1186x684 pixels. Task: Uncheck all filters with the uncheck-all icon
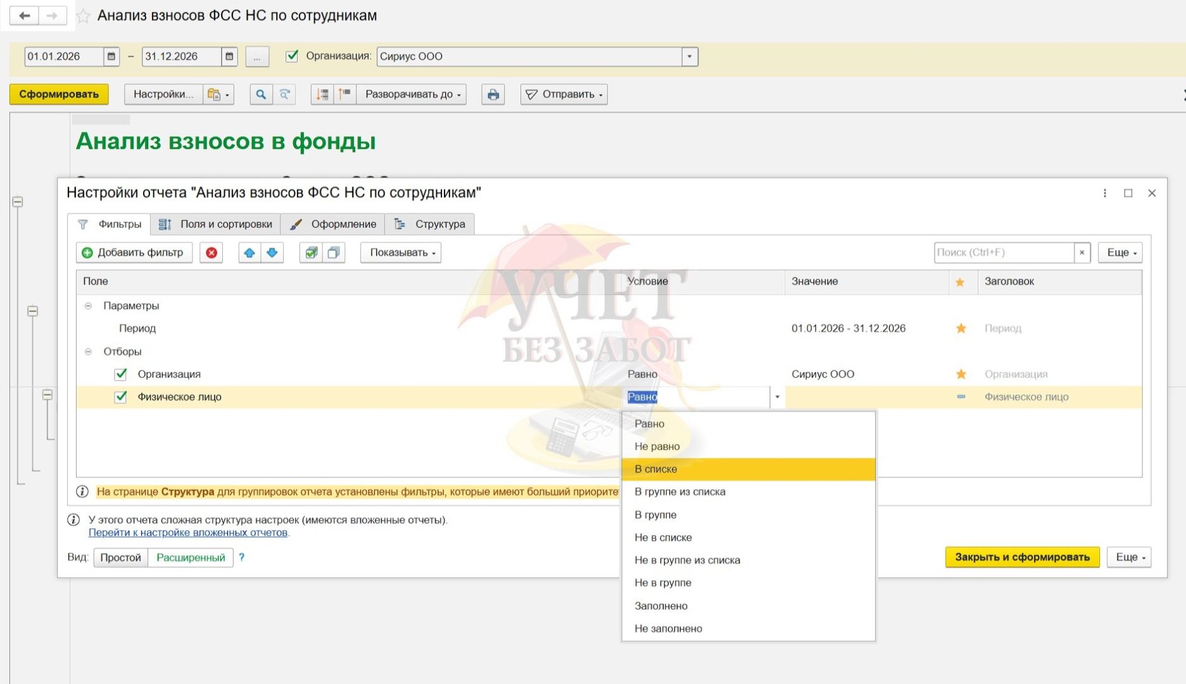[334, 253]
